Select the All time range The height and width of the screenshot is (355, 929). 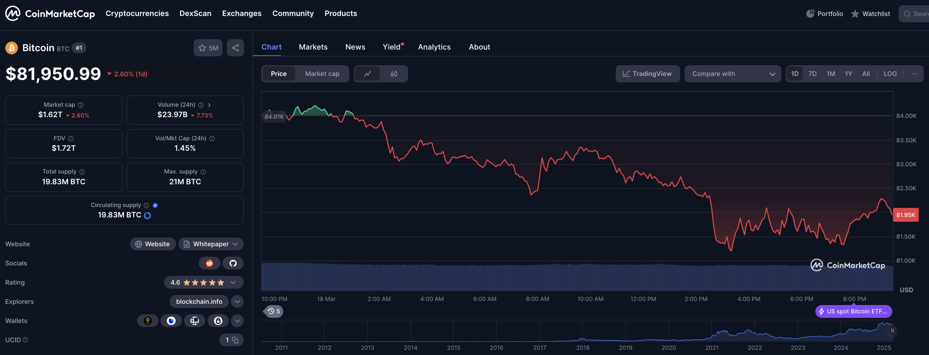click(x=866, y=74)
